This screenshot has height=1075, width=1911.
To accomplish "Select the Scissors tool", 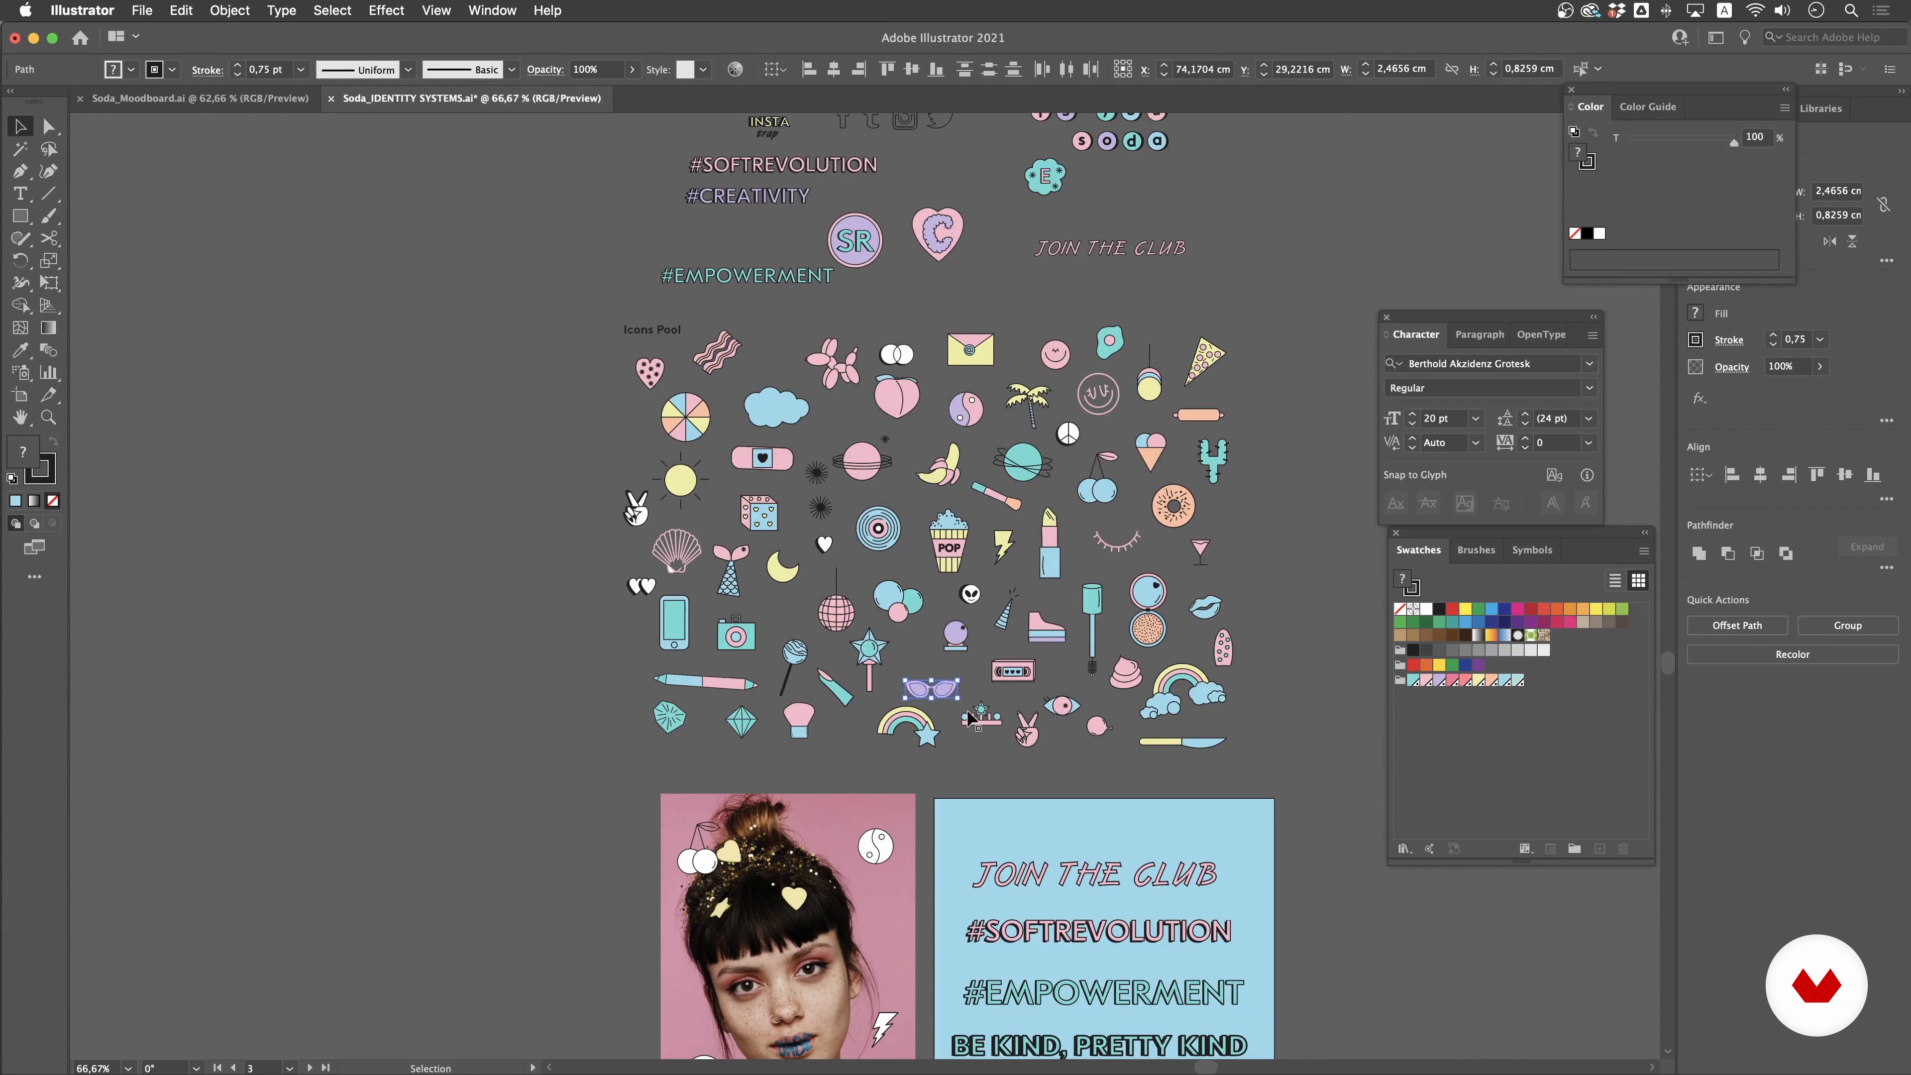I will pos(49,238).
